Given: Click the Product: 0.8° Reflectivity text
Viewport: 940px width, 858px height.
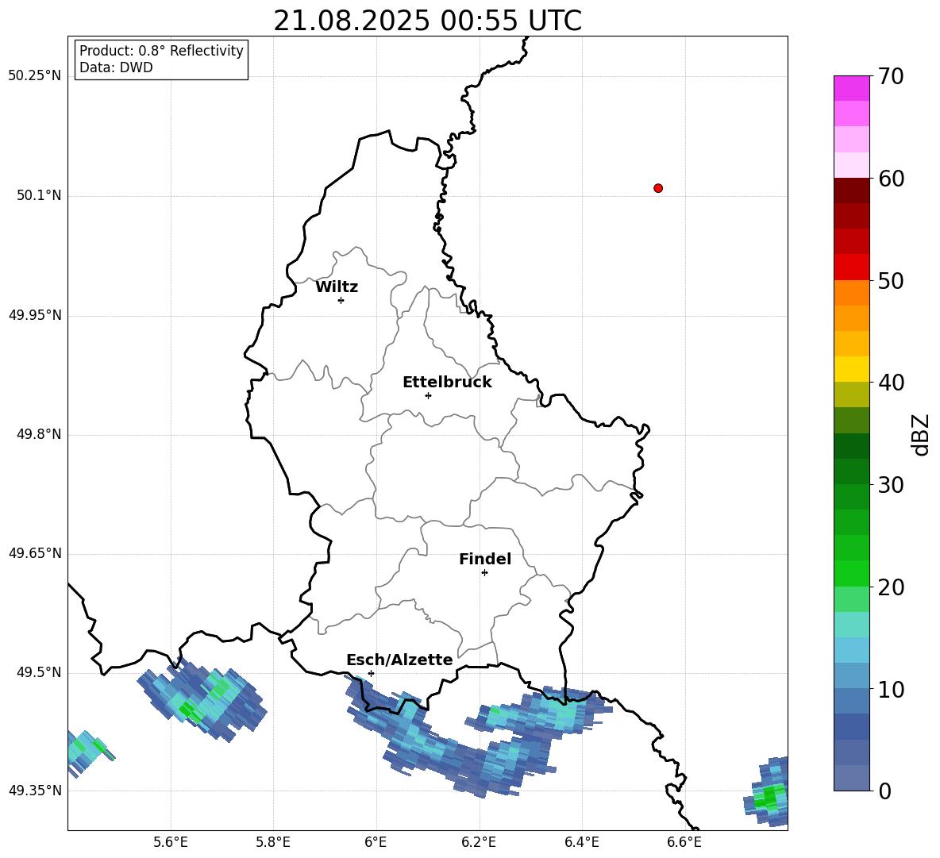Looking at the screenshot, I should (x=161, y=51).
